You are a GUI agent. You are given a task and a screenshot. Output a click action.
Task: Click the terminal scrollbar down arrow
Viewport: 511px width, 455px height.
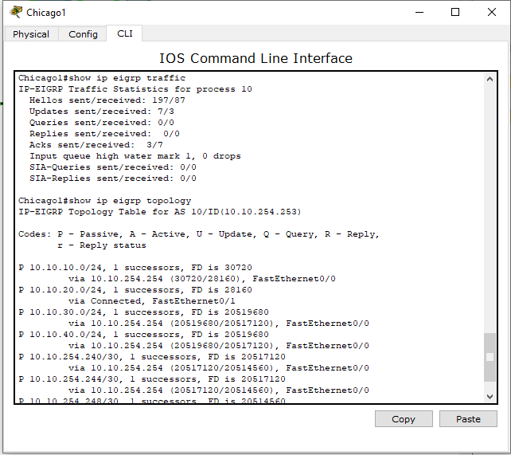(x=490, y=396)
